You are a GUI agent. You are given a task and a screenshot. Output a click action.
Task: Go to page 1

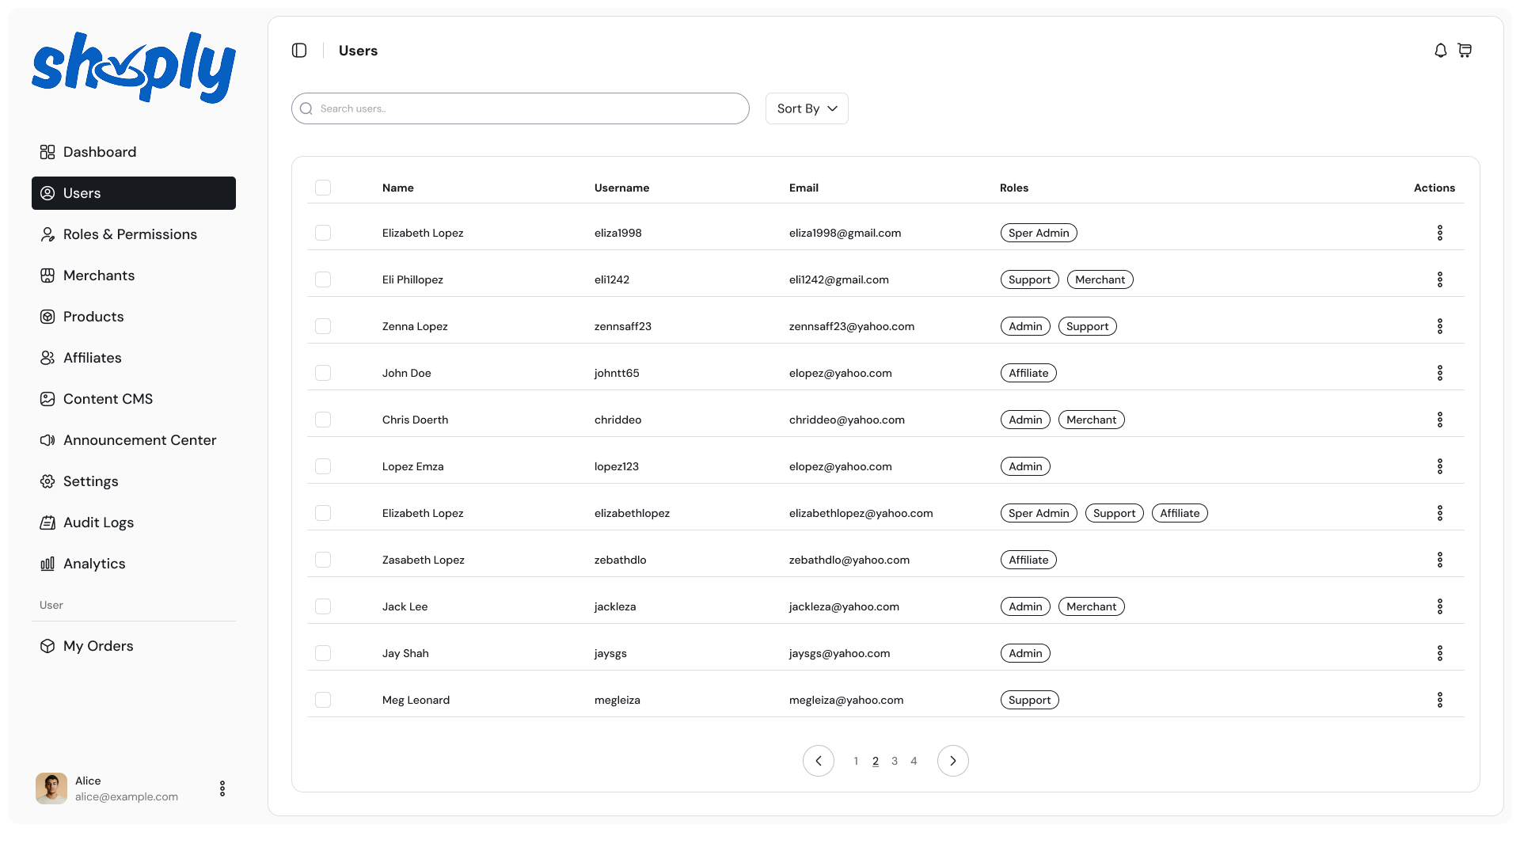tap(856, 761)
